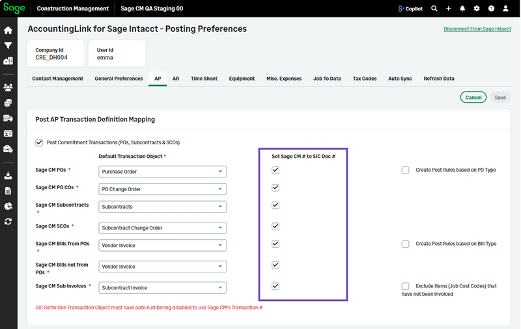Open PO Change Order dropdown
The image size is (521, 329).
pos(162,189)
